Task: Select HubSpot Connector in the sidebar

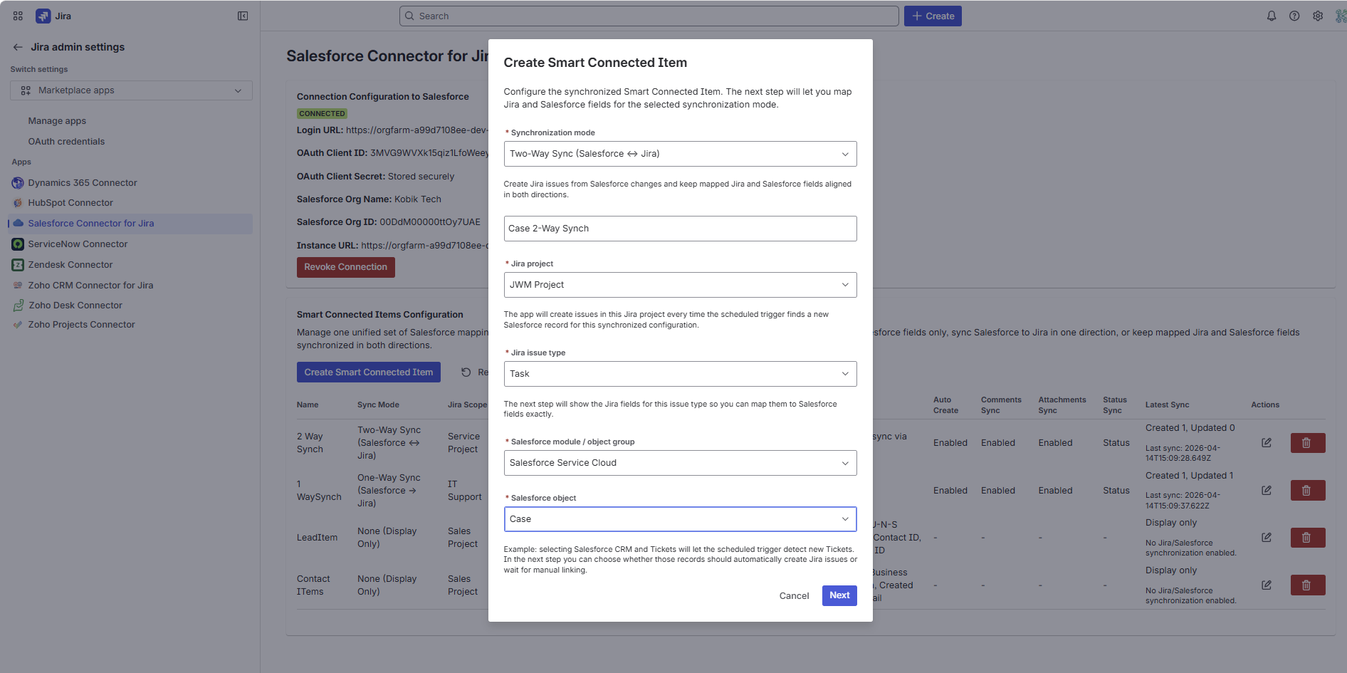Action: [x=70, y=203]
